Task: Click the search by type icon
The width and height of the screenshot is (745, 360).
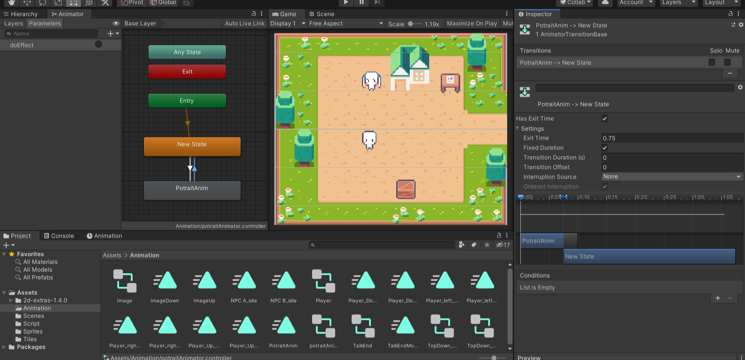Action: coord(461,245)
